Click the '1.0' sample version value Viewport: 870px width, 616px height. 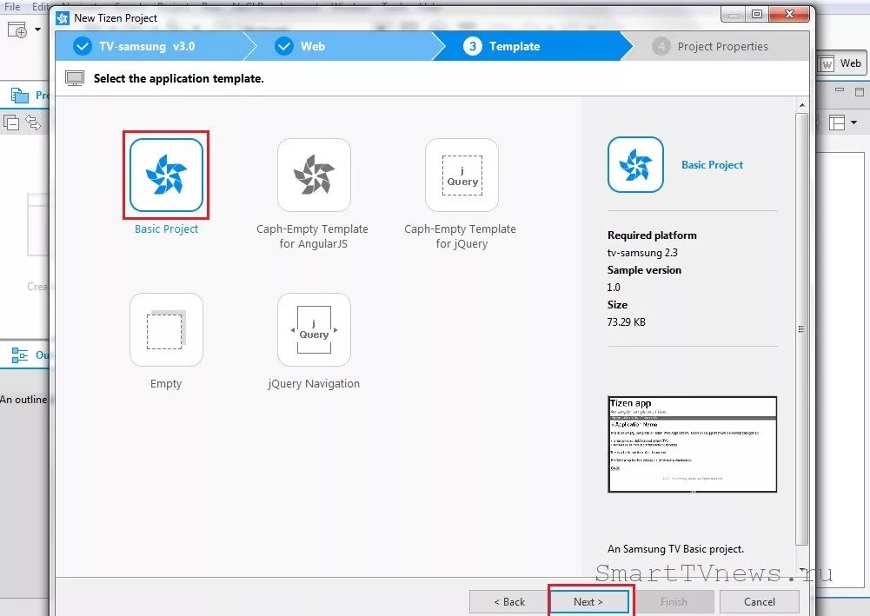pyautogui.click(x=614, y=288)
